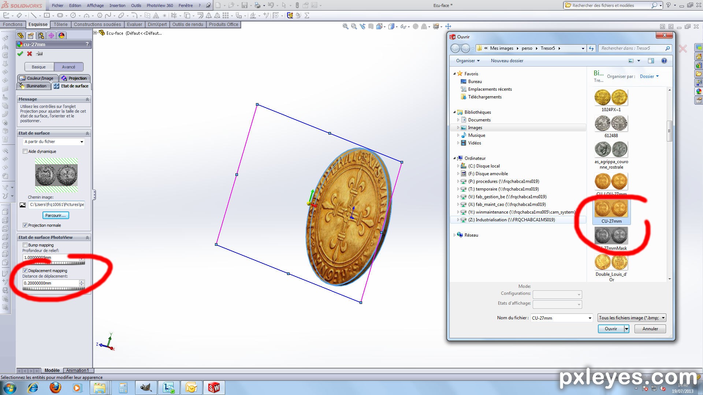Toggle the Displacement mapping checkbox
Screen dimensions: 703x395
25,271
